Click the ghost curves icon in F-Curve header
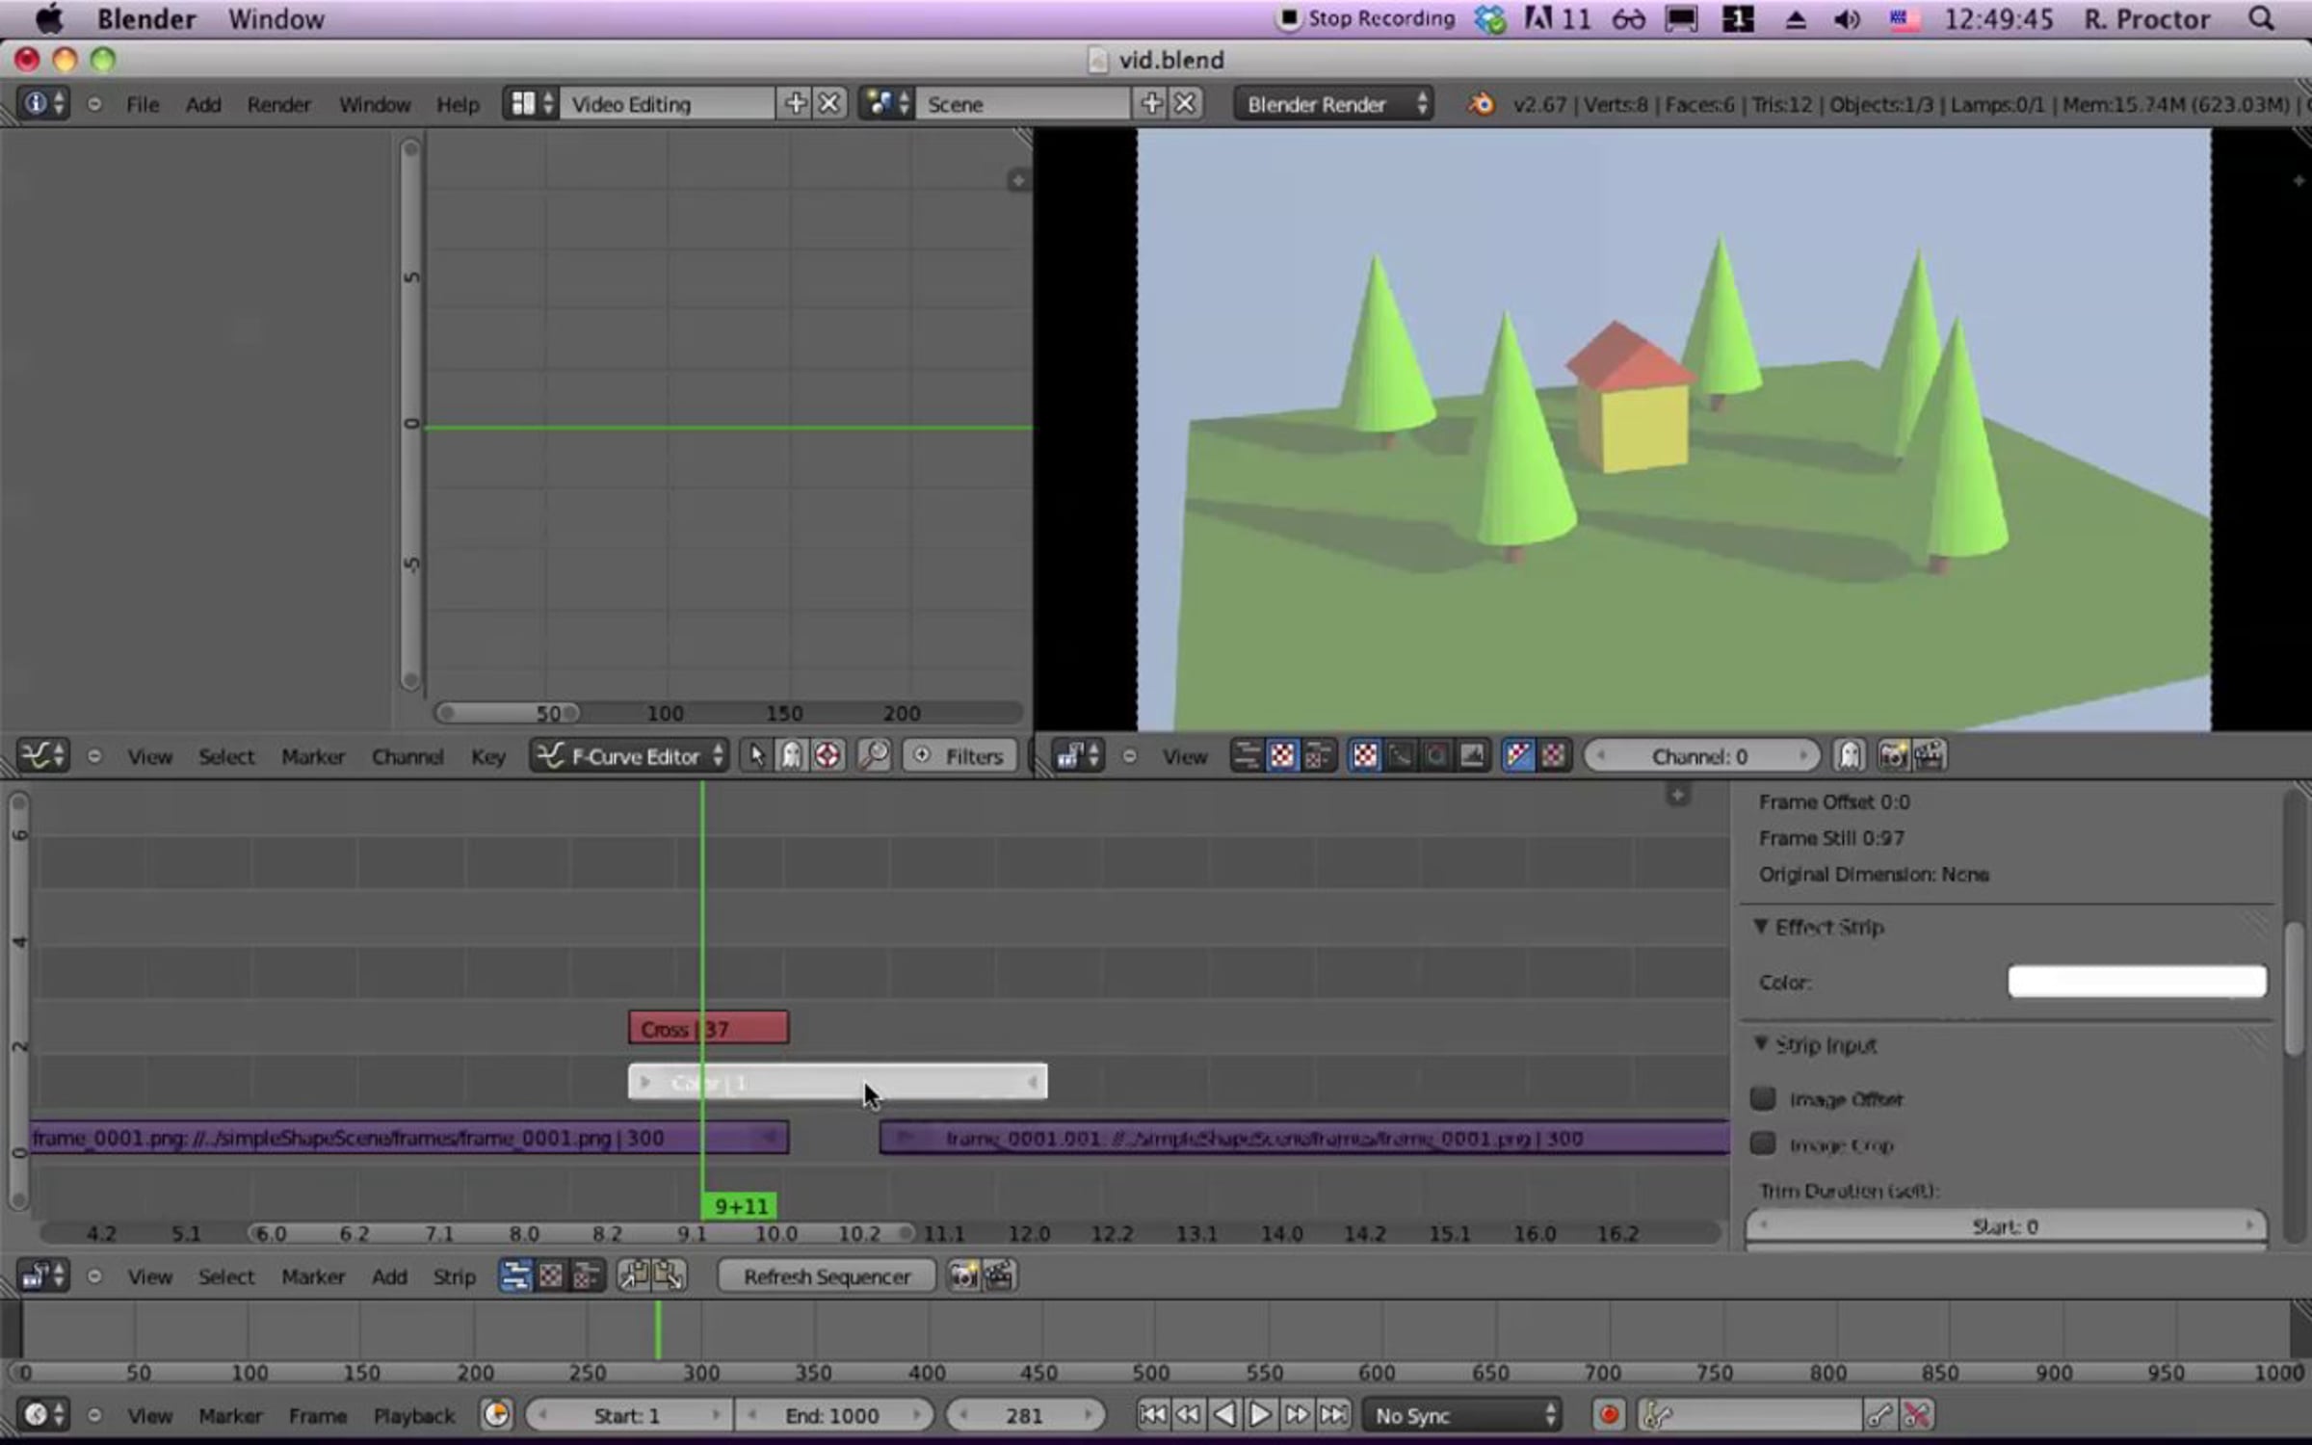The height and width of the screenshot is (1445, 2312). click(791, 756)
